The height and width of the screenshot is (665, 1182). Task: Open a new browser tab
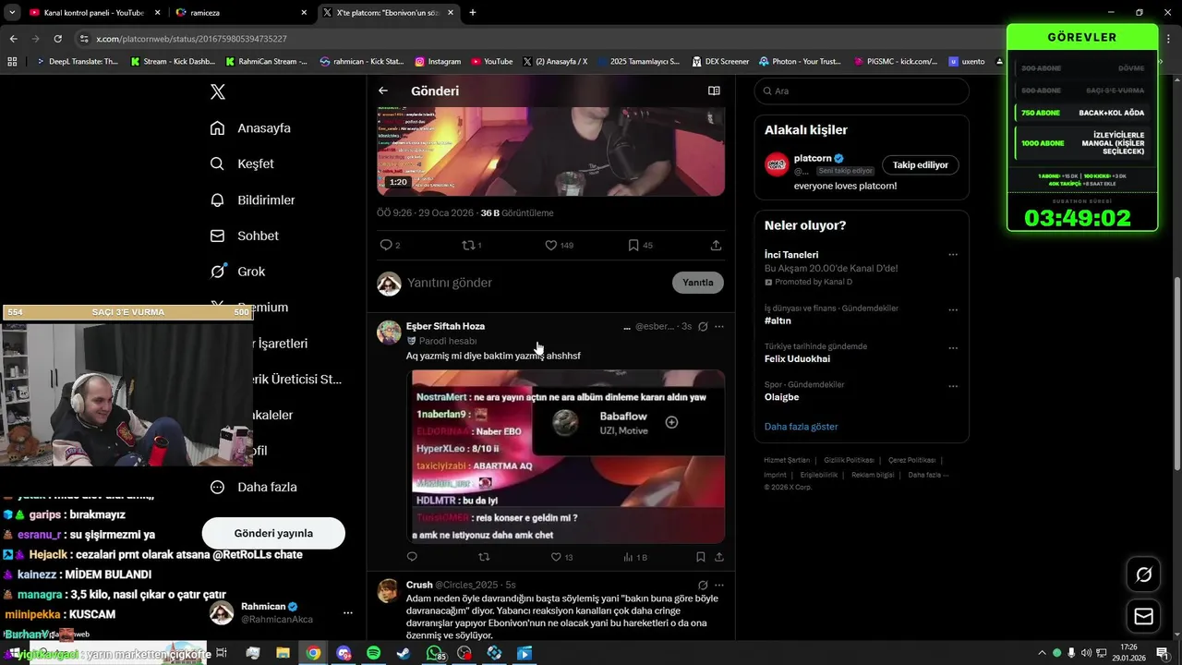tap(473, 13)
